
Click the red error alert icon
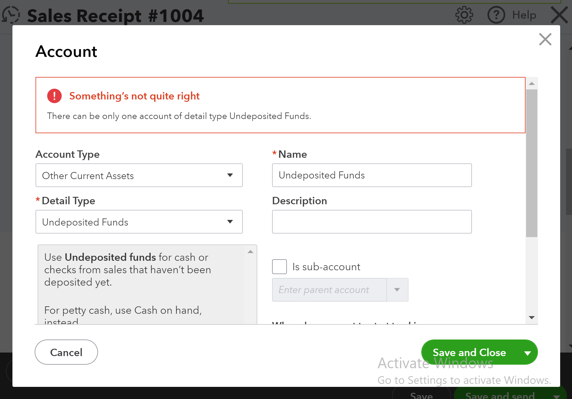tap(54, 96)
